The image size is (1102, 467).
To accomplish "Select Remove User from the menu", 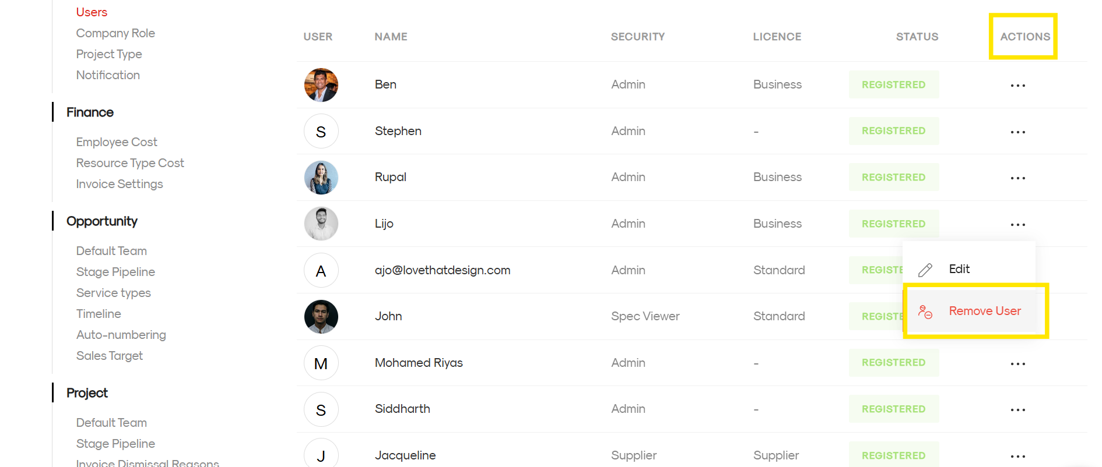I will point(984,311).
